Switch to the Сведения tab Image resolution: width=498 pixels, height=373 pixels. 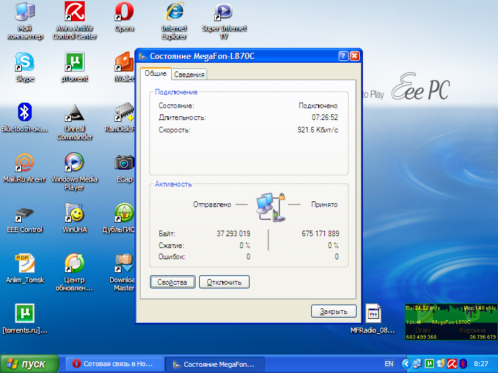pyautogui.click(x=189, y=75)
